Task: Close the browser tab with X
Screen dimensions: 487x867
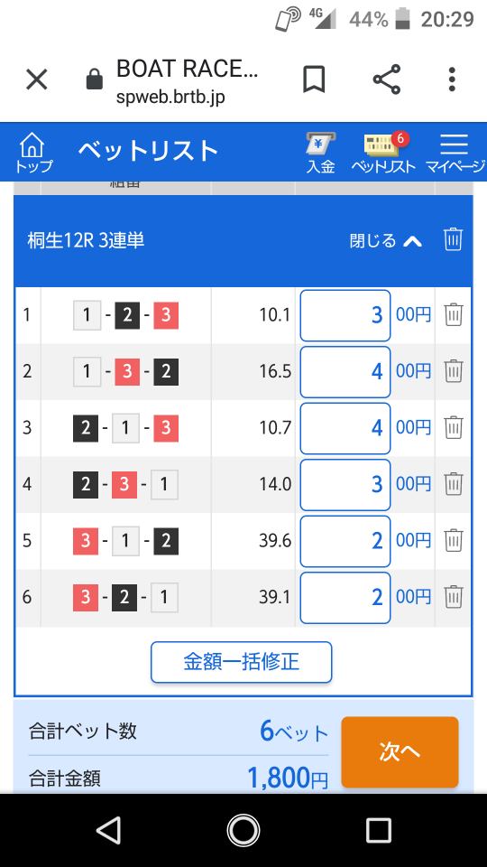Action: pos(37,80)
